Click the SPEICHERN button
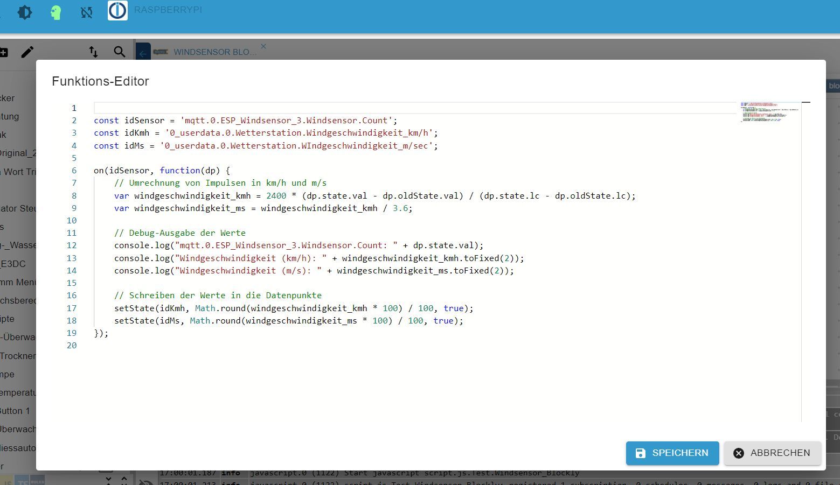Image resolution: width=840 pixels, height=485 pixels. pos(672,453)
